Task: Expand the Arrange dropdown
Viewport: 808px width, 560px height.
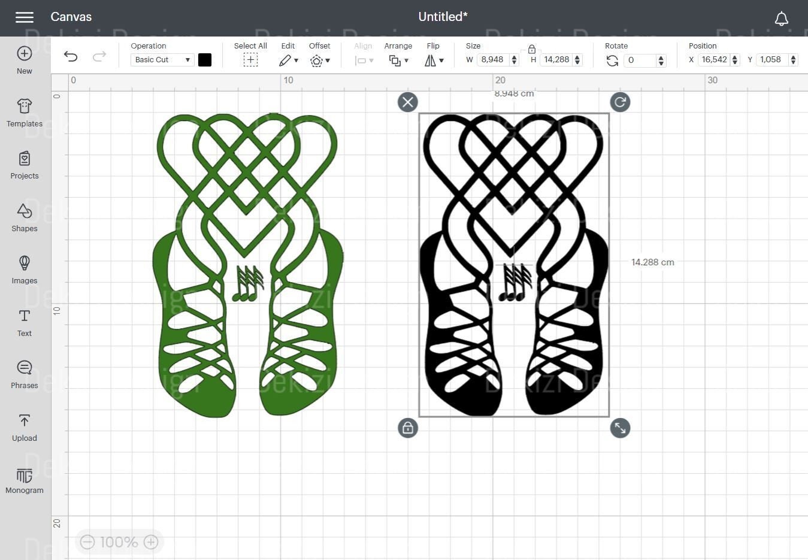Action: (398, 60)
